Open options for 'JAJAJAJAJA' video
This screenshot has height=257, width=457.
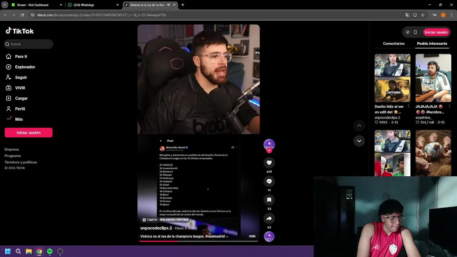point(449,106)
